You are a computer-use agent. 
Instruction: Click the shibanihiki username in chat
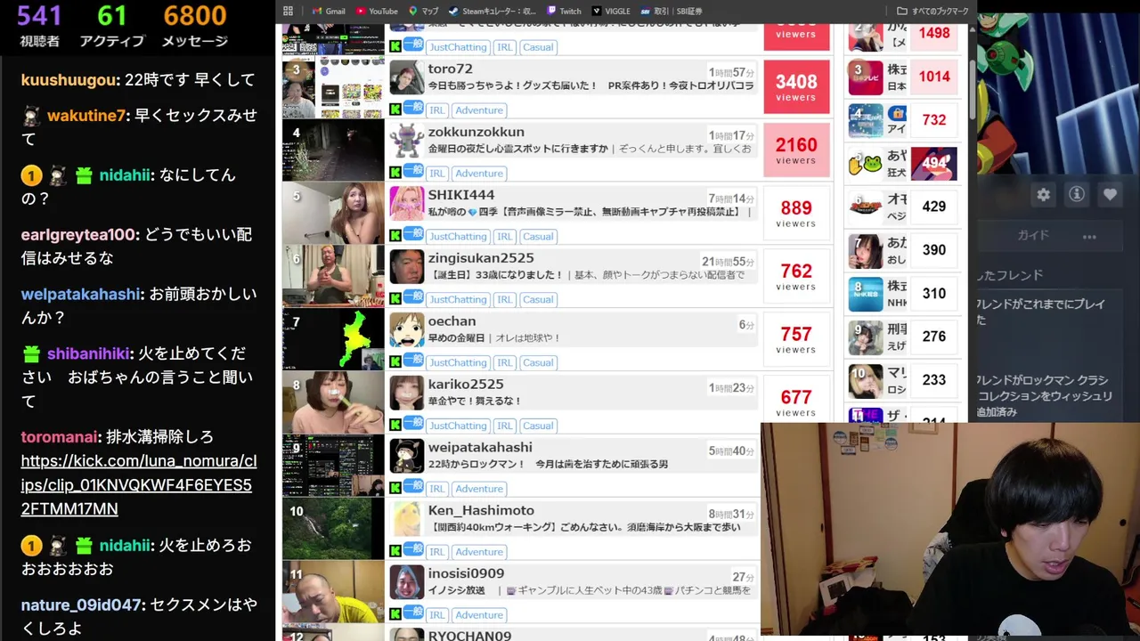[x=90, y=354]
